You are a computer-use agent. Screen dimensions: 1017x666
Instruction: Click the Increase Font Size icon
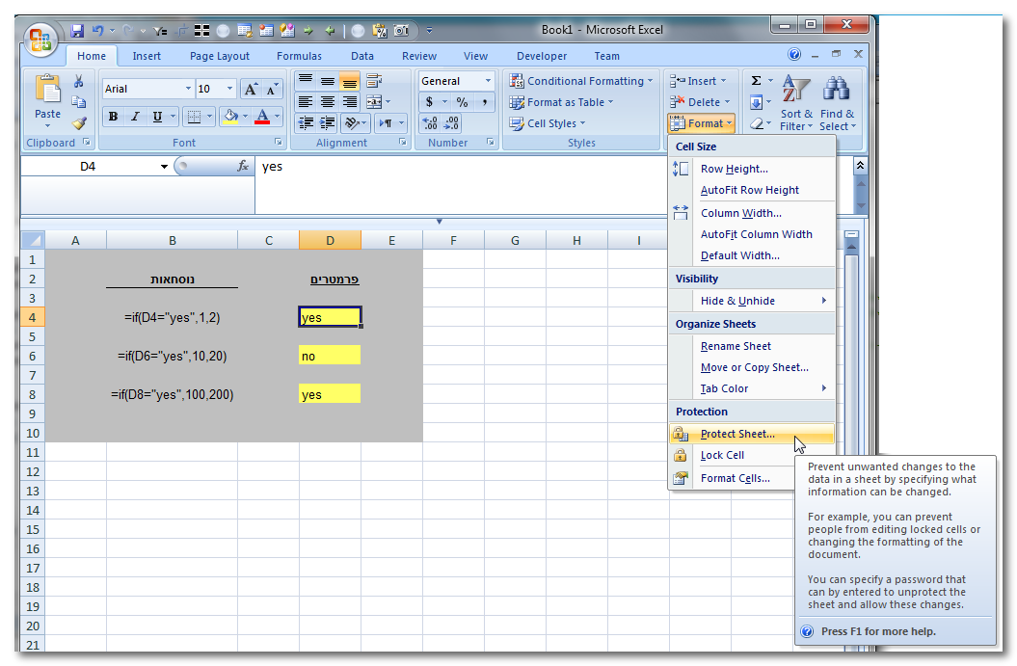251,89
